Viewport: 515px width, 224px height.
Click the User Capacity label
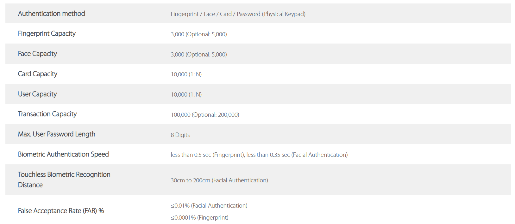click(37, 94)
